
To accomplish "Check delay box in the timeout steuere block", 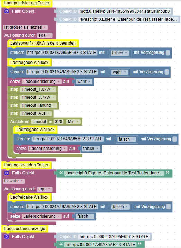I will [174, 139].
